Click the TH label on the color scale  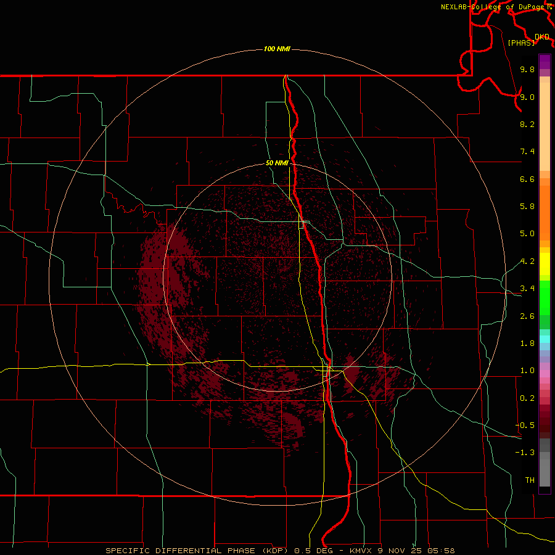[x=530, y=480]
